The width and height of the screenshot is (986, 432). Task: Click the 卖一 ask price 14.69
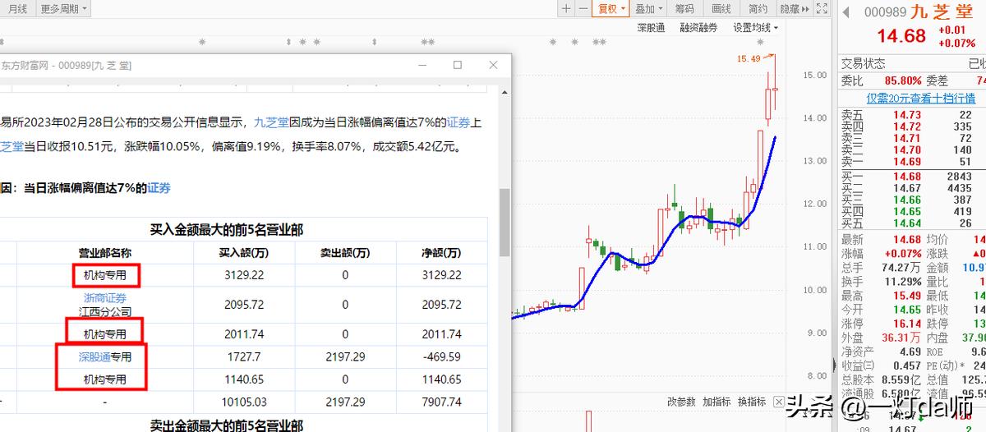coord(905,162)
